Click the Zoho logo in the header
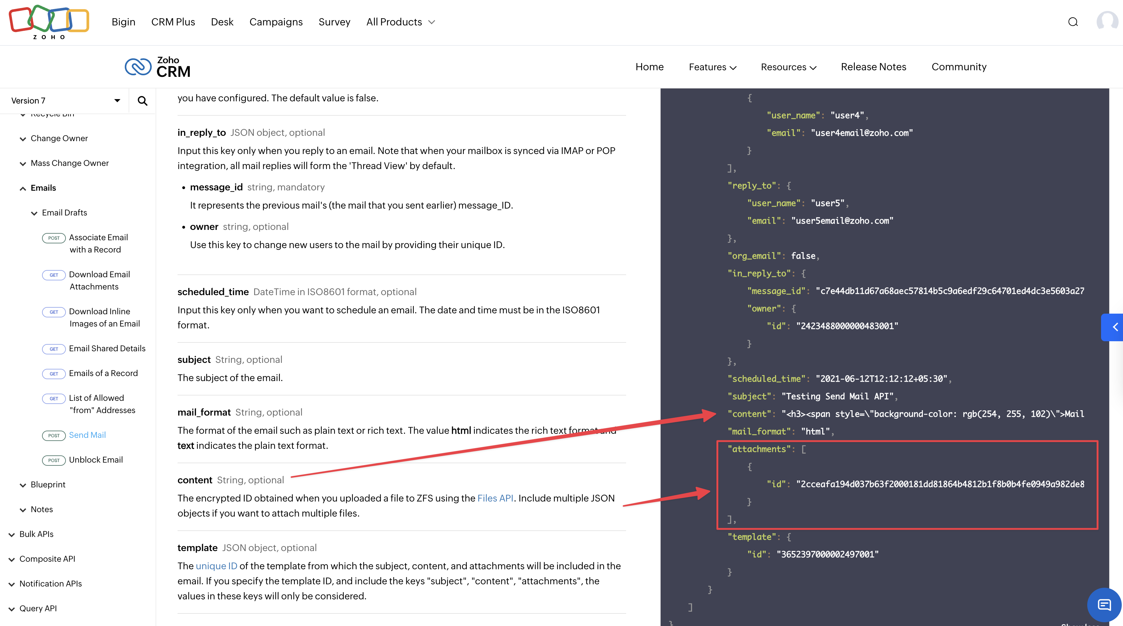This screenshot has height=626, width=1123. coord(49,22)
